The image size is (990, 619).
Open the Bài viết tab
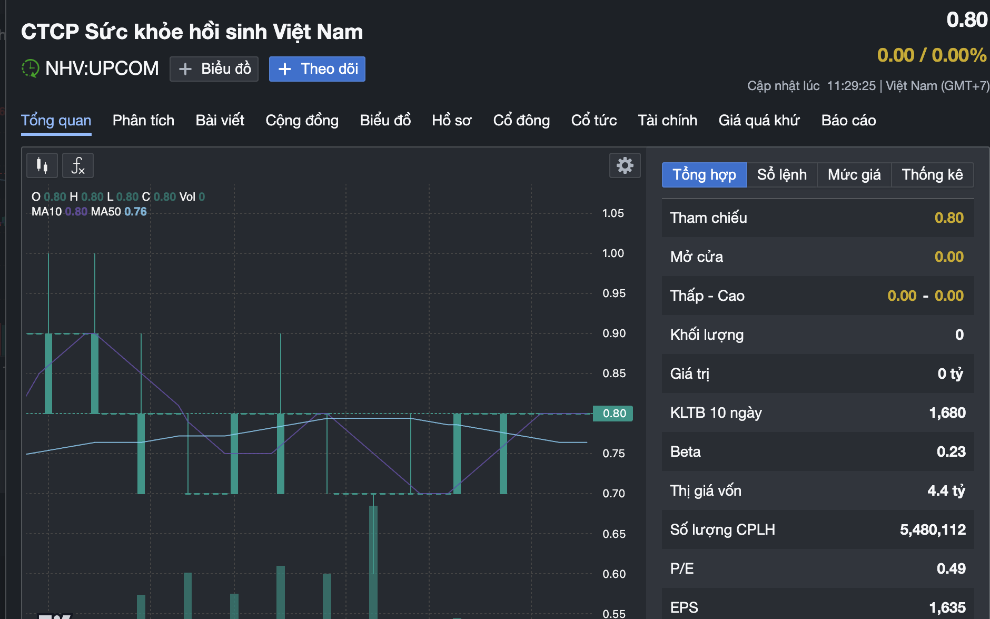click(220, 120)
